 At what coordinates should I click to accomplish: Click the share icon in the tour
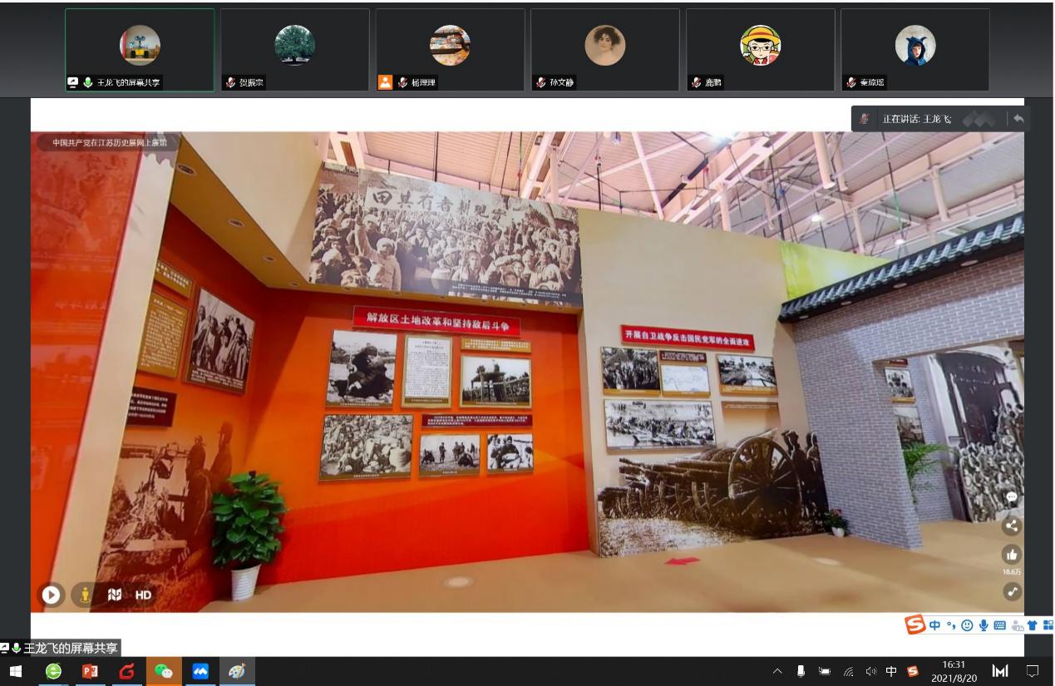(x=1012, y=526)
